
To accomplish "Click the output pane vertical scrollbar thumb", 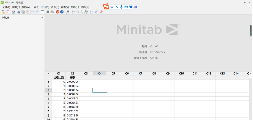I will click(251, 31).
